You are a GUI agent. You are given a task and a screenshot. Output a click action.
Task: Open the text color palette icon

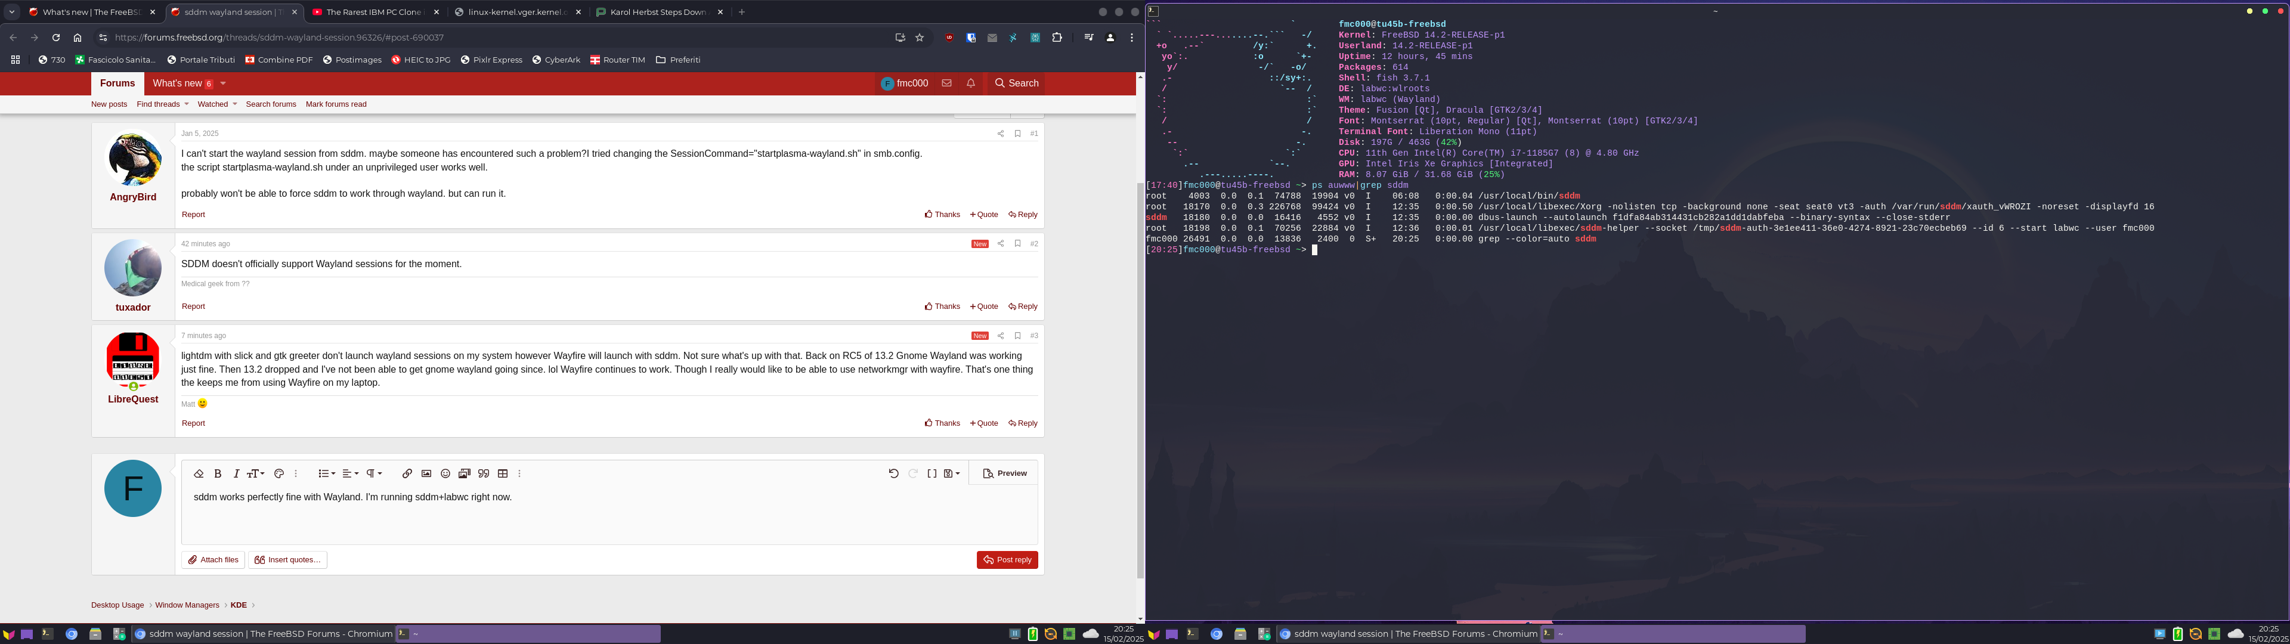click(x=279, y=474)
